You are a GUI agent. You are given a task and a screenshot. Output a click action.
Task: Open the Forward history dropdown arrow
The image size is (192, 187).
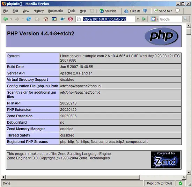click(23, 19)
